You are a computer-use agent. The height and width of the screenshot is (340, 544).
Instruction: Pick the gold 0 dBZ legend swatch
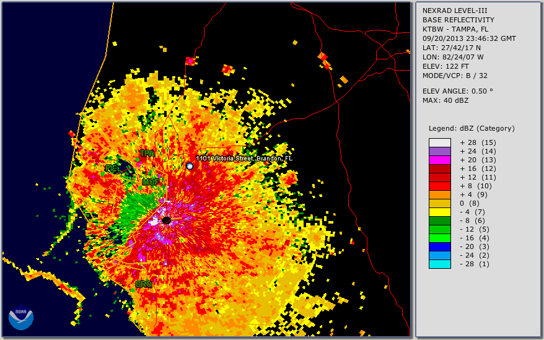click(x=439, y=203)
